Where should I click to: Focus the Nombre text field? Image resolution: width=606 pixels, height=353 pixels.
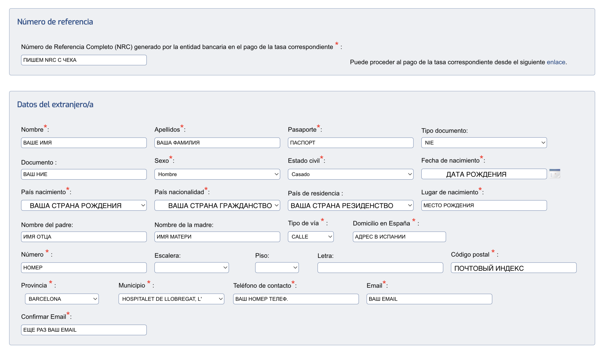coord(84,143)
